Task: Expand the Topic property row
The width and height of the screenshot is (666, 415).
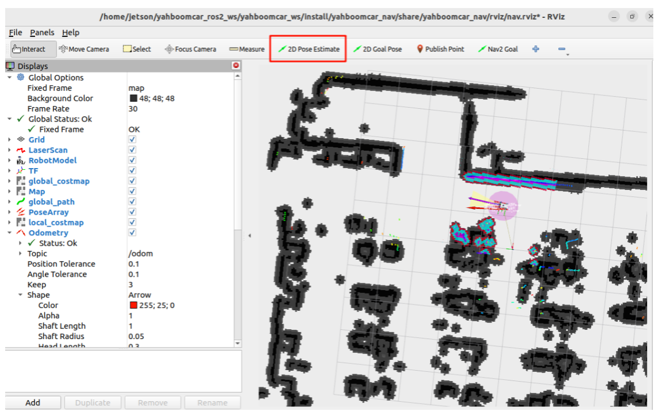Action: coord(20,254)
